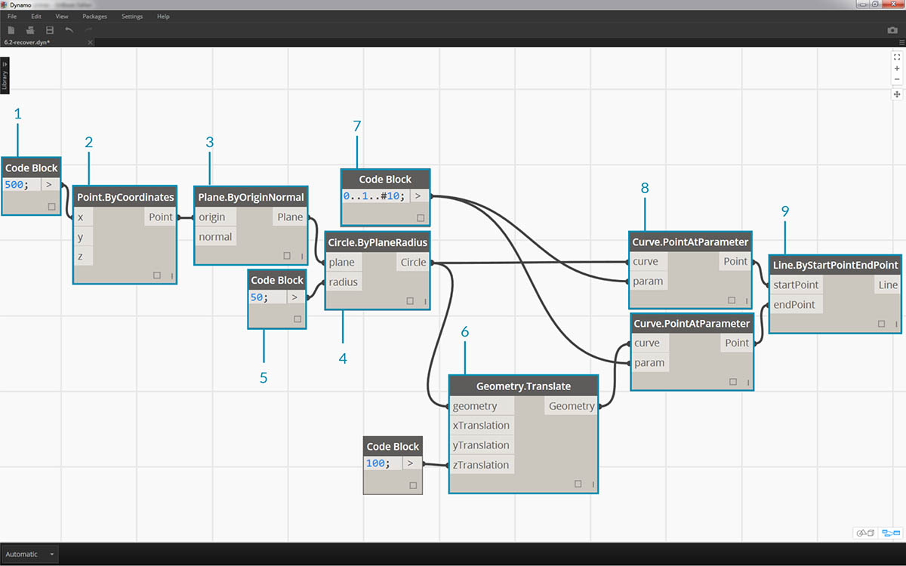This screenshot has height=566, width=906.
Task: Click the Zoom to Fit icon
Action: pos(897,57)
